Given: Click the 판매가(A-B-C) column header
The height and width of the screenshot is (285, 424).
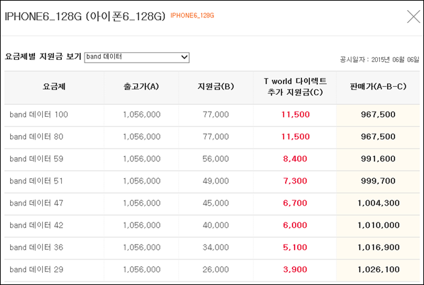Looking at the screenshot, I should [378, 87].
